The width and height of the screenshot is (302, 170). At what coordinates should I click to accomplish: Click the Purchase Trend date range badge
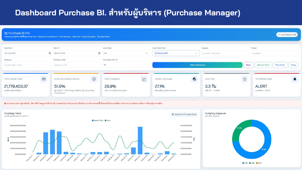(184, 115)
